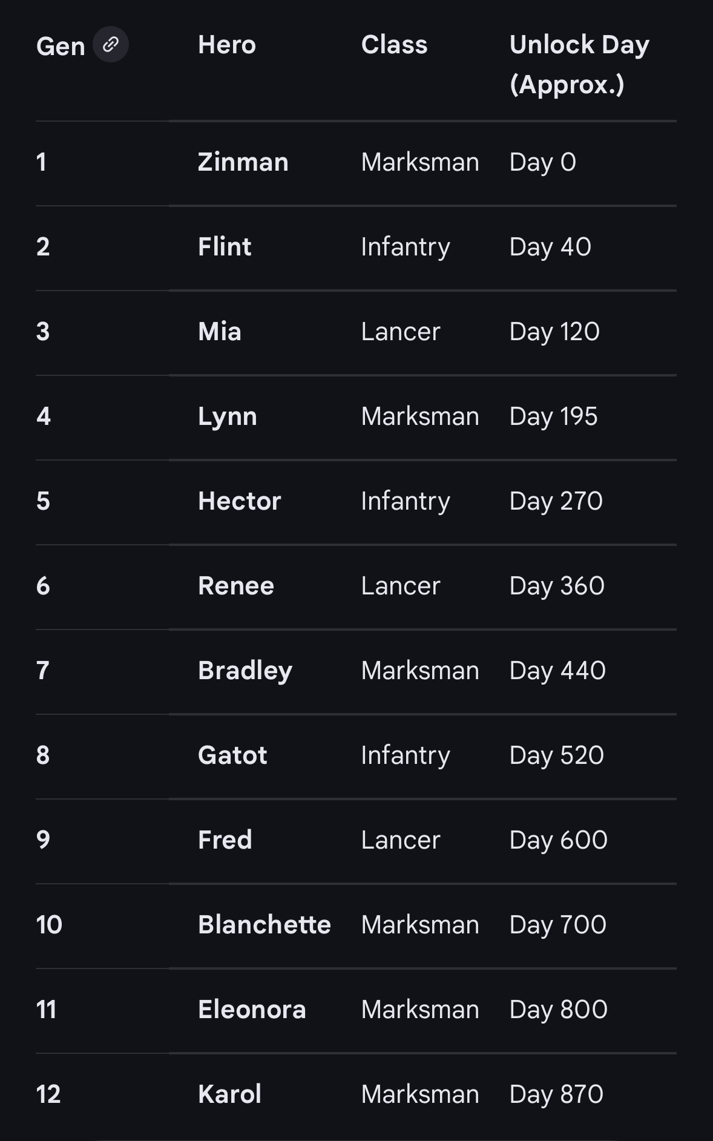The height and width of the screenshot is (1141, 713).
Task: Click on Lynn in the Hero column
Action: point(228,416)
